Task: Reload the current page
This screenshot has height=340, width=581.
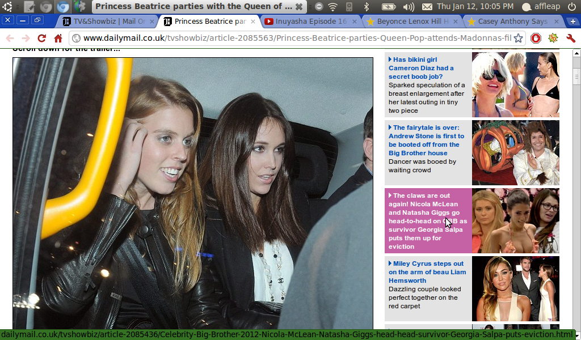Action: (42, 38)
